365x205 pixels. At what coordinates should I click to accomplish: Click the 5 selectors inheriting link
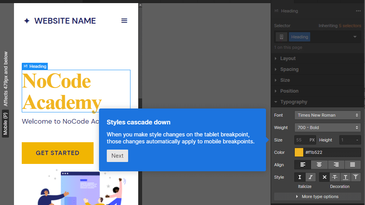coord(350,26)
